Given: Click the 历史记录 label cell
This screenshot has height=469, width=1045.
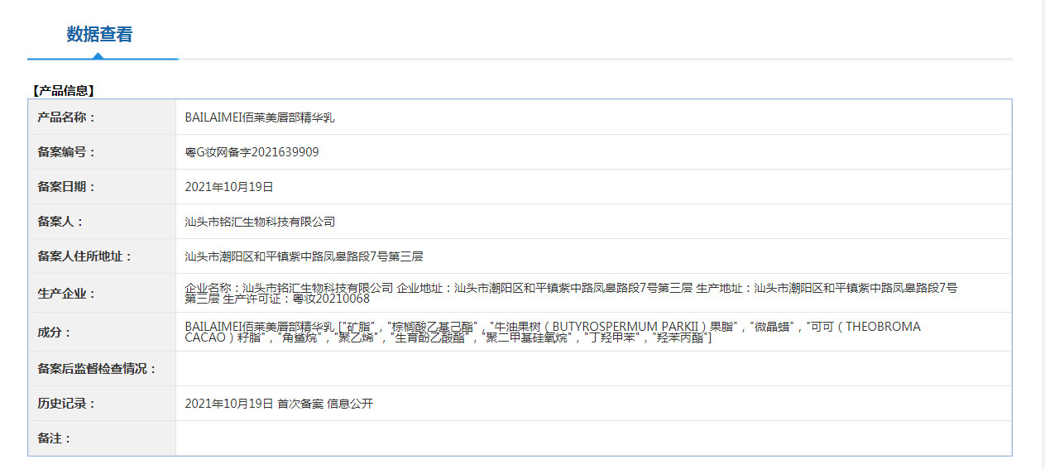Looking at the screenshot, I should [102, 404].
